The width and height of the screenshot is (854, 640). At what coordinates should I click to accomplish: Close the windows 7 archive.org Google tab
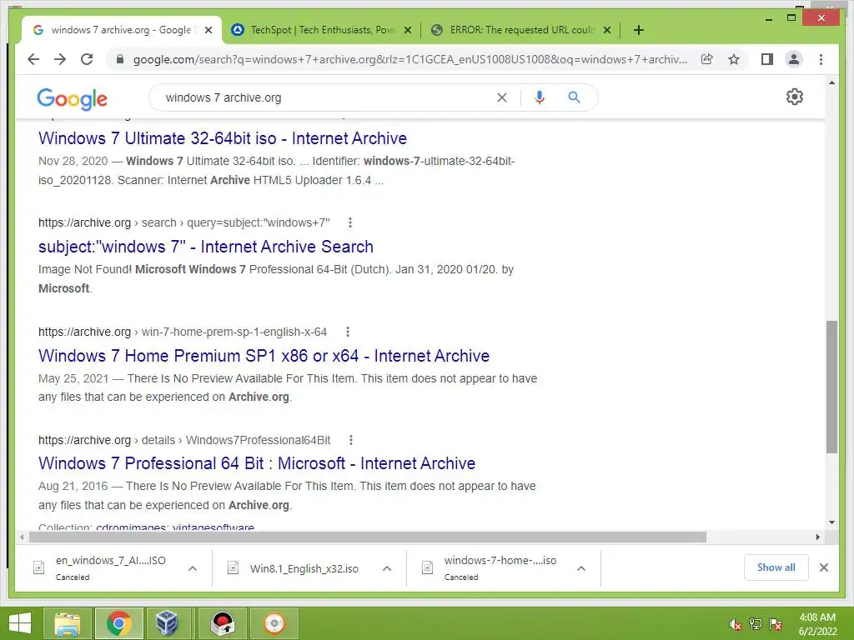(x=208, y=31)
